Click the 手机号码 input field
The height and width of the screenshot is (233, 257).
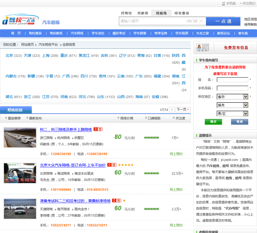coord(232,88)
